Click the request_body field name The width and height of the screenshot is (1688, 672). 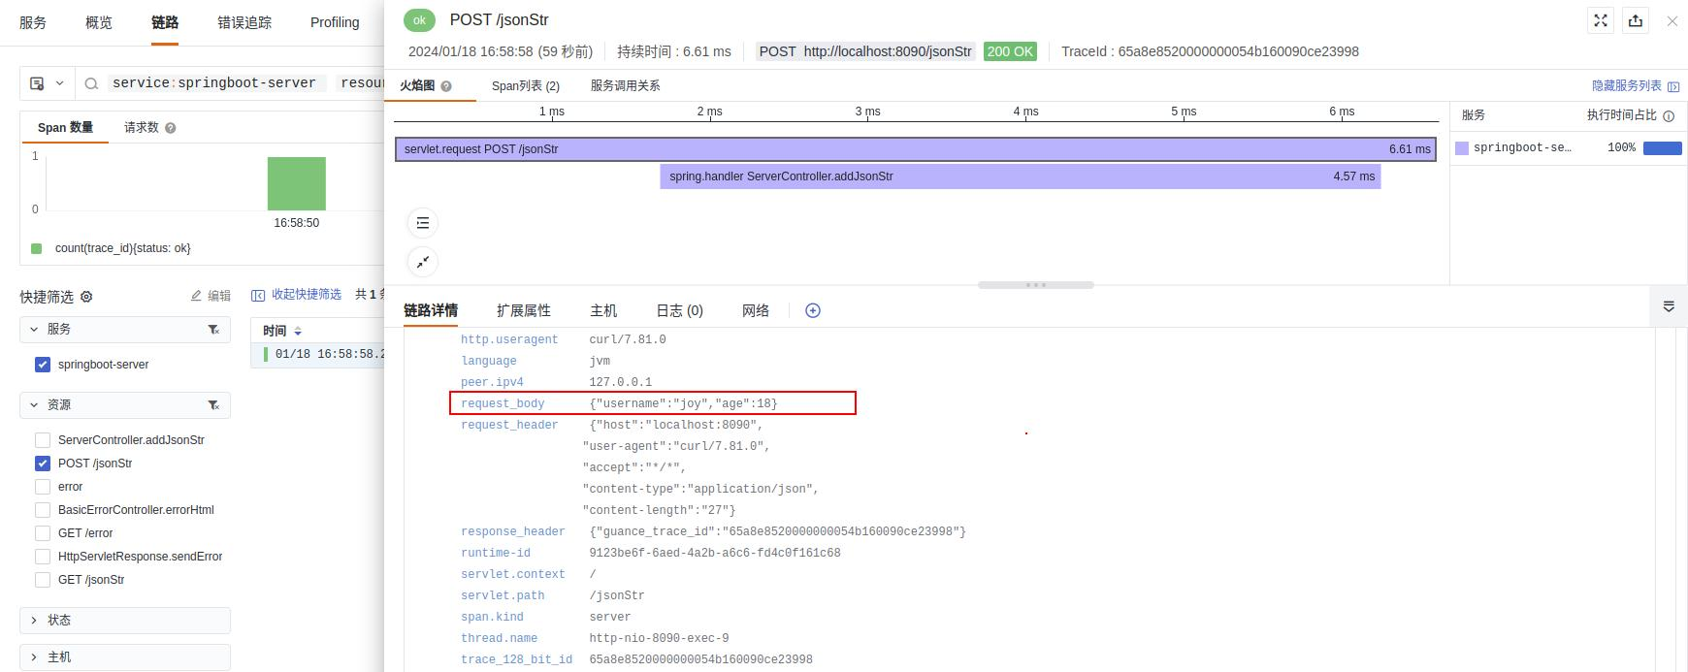(503, 403)
